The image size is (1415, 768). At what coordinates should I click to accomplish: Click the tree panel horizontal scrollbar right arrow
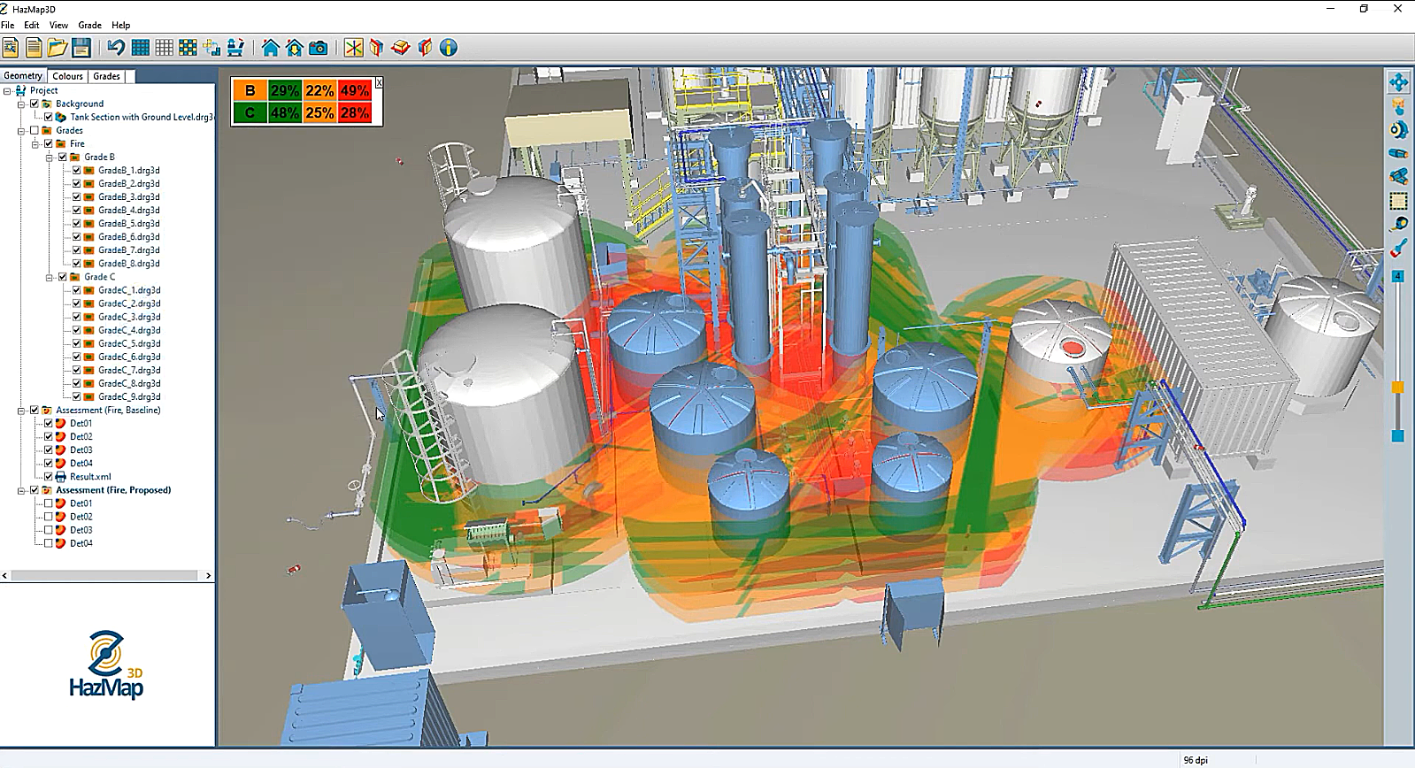coord(208,576)
